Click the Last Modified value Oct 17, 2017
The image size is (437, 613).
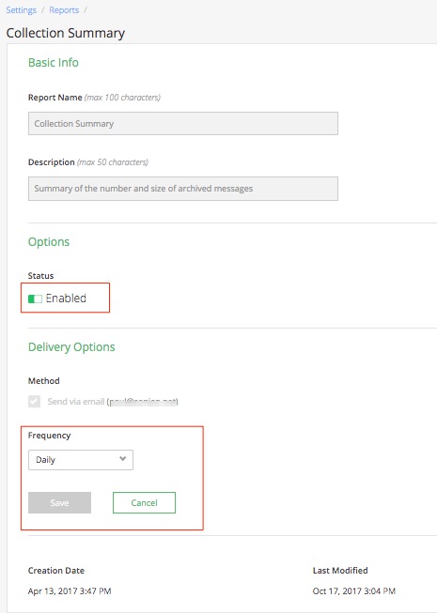pos(354,591)
